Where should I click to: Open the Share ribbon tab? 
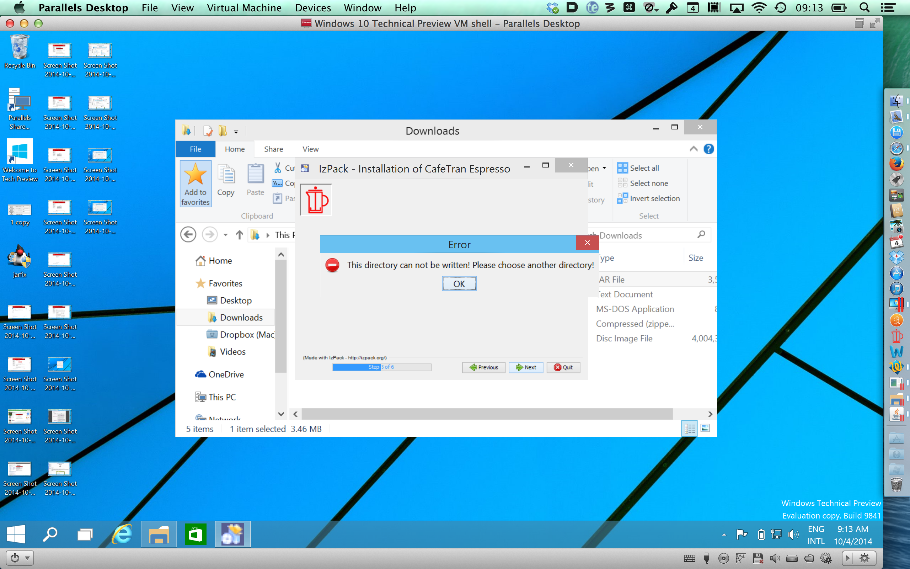[273, 149]
